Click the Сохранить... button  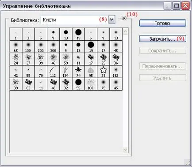162,50
